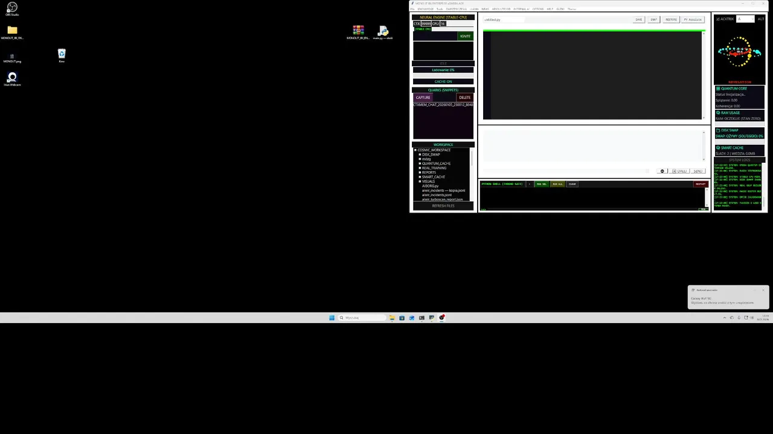The width and height of the screenshot is (773, 434).
Task: Select the CTXMEM_CHAT snippet entry
Action: pos(443,105)
